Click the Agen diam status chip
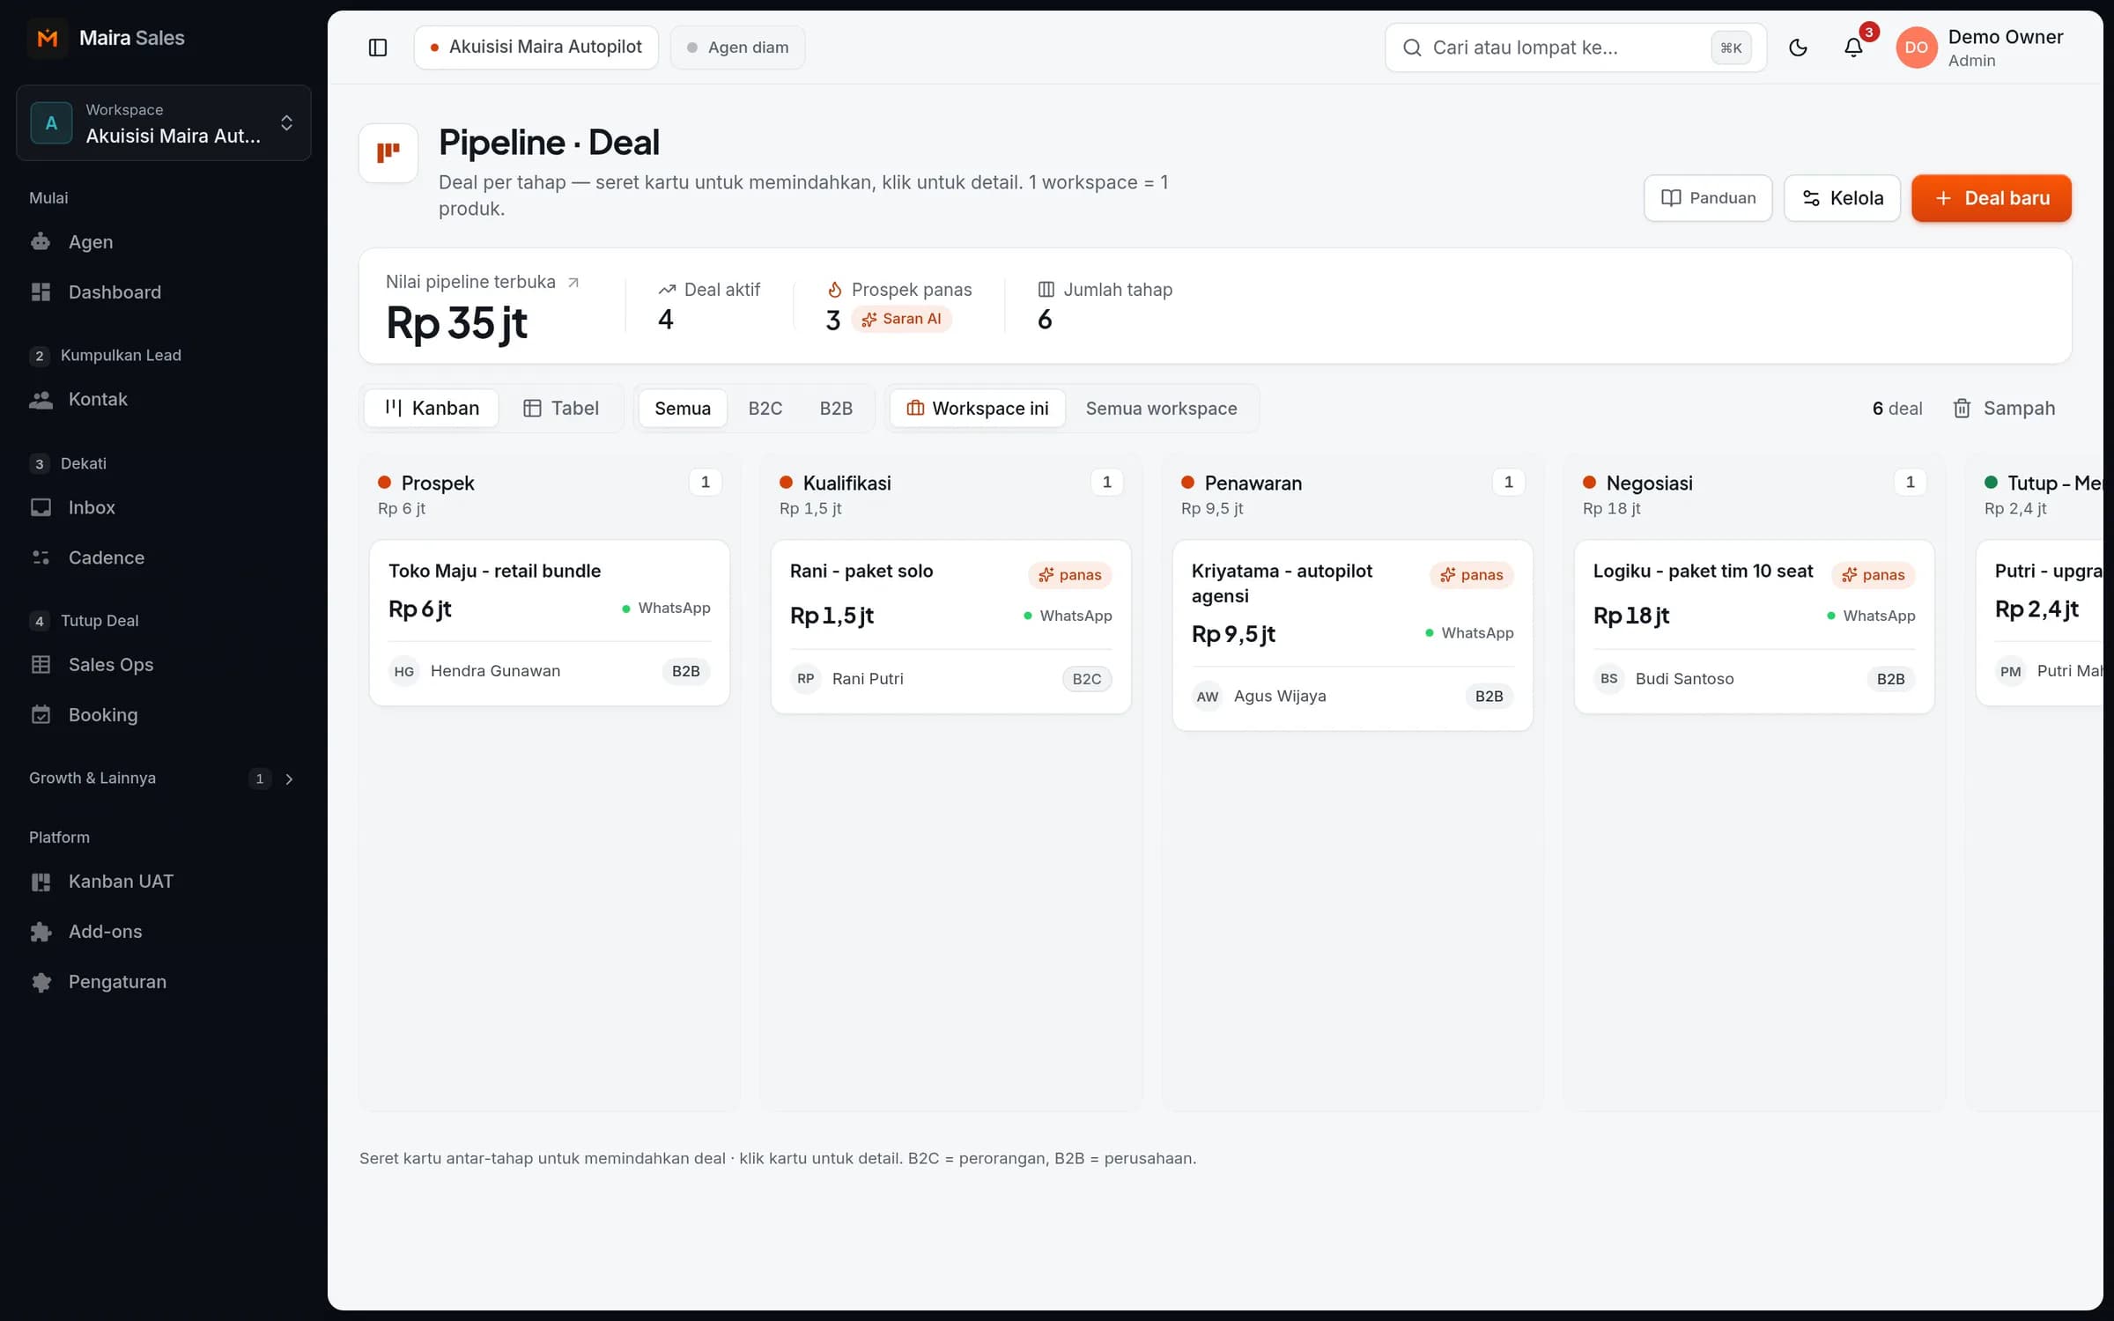 737,48
